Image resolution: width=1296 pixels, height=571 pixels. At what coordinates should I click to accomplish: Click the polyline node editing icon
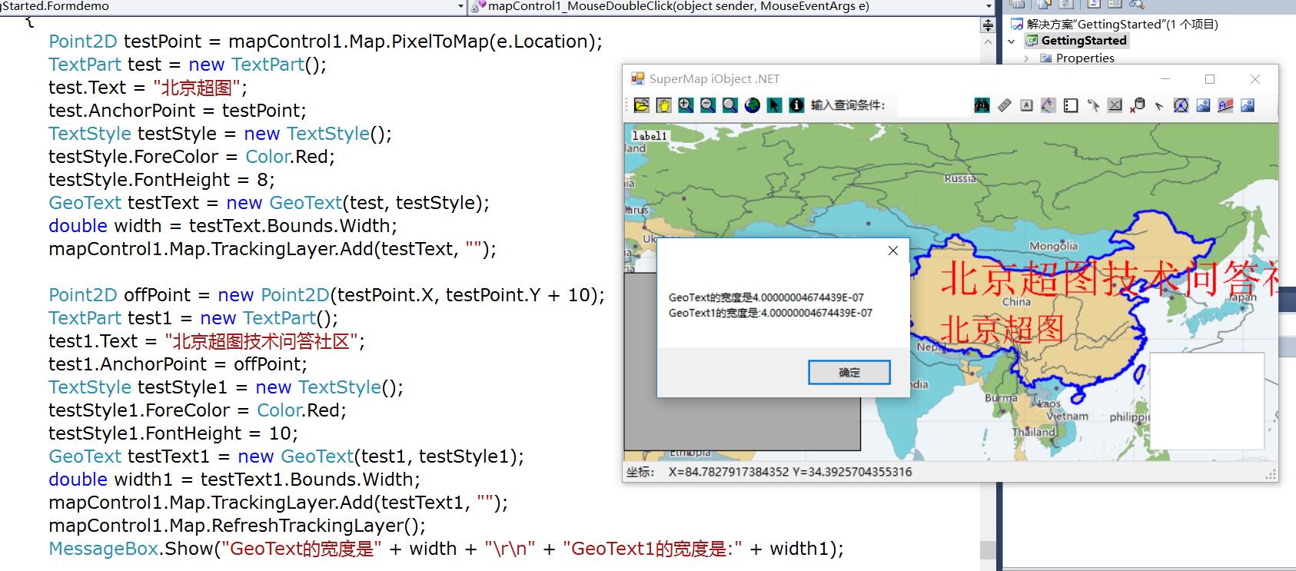(x=1048, y=105)
